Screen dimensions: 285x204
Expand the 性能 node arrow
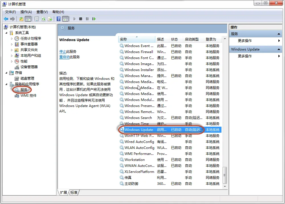click(12, 61)
